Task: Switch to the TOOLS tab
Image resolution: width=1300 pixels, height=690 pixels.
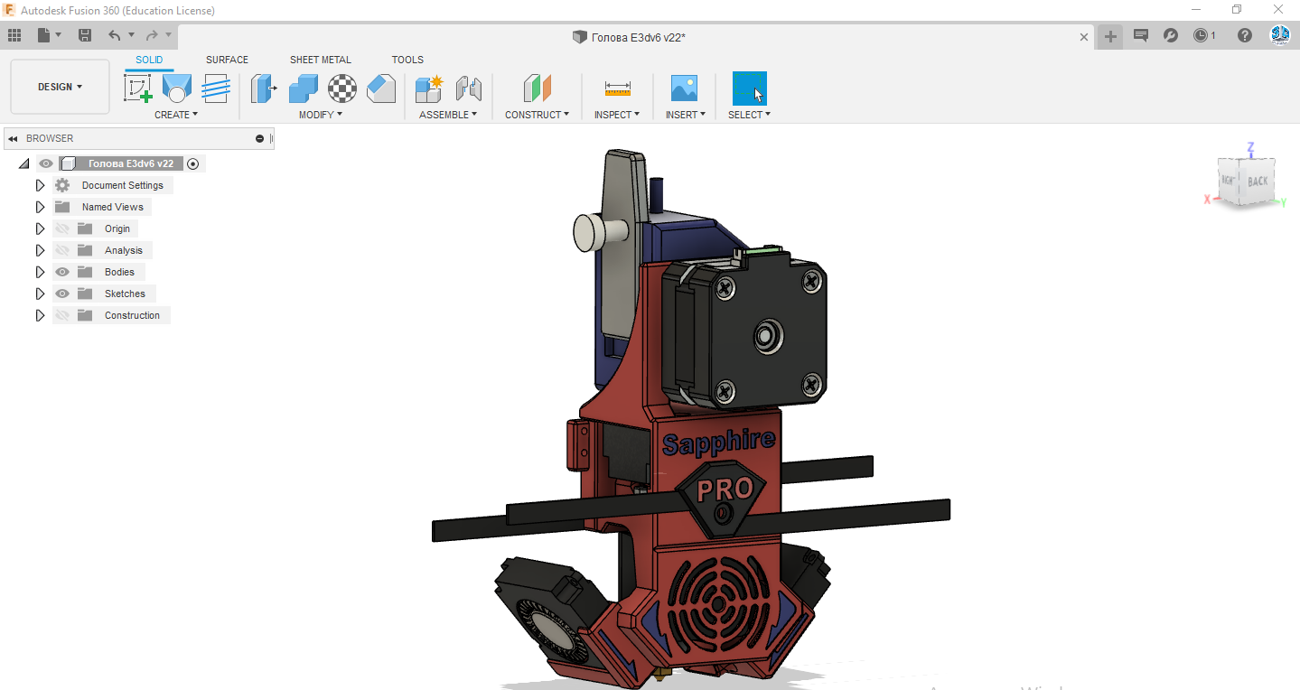Action: pos(407,60)
